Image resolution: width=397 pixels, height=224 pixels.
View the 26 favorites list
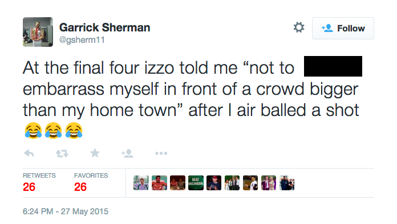[91, 183]
